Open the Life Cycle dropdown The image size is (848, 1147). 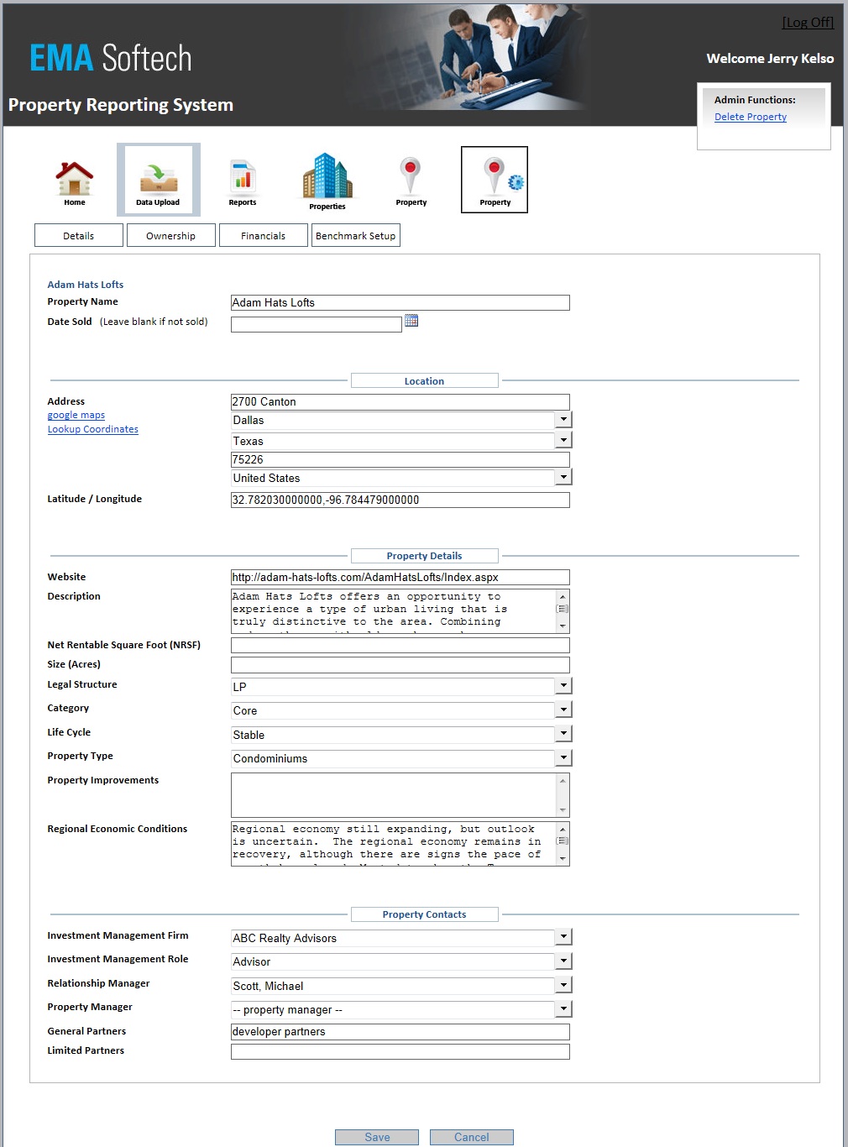click(x=563, y=734)
